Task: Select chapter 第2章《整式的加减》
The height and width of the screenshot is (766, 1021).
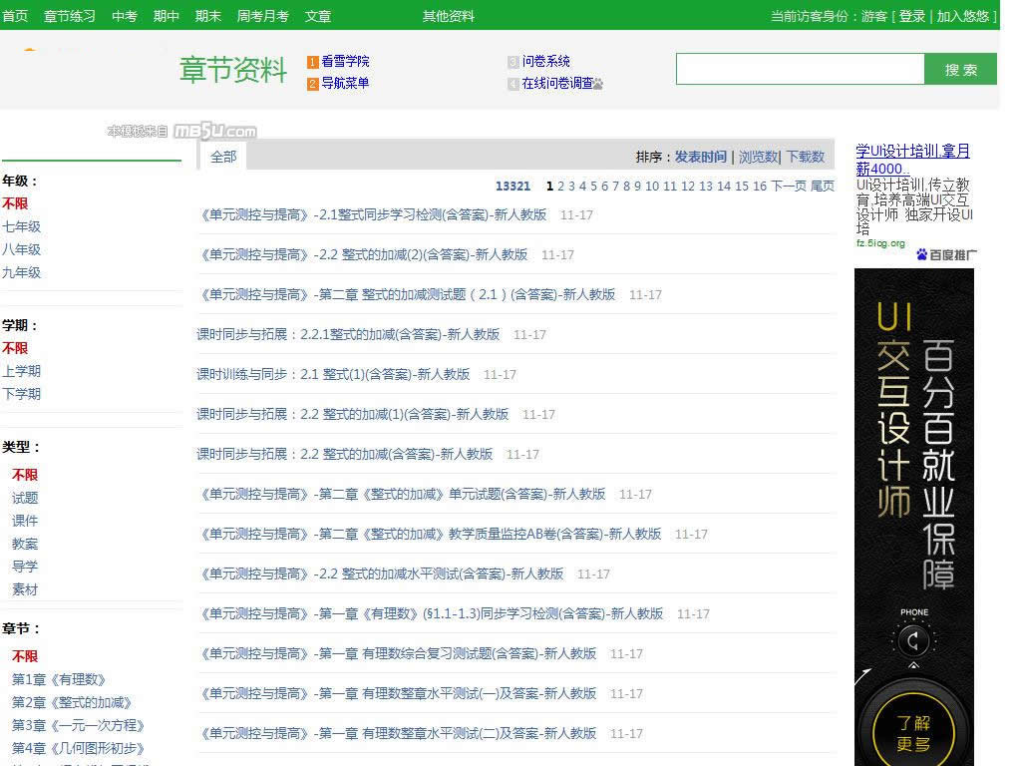Action: (x=72, y=702)
